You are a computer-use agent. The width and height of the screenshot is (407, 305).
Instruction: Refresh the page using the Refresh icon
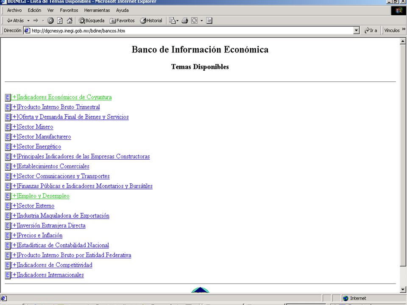(x=60, y=20)
